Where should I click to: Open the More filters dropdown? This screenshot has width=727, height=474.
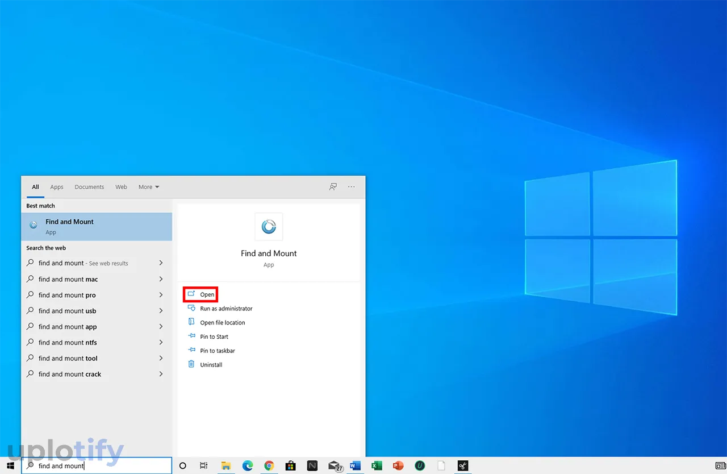pos(149,187)
